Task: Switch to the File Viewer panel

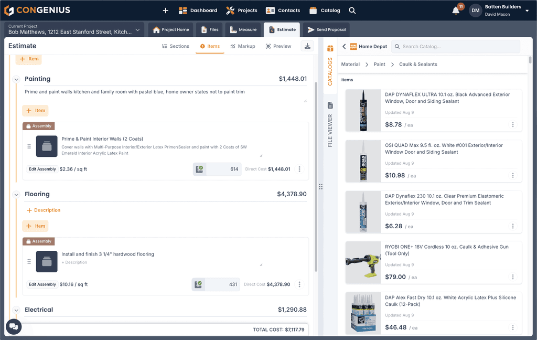Action: [330, 119]
